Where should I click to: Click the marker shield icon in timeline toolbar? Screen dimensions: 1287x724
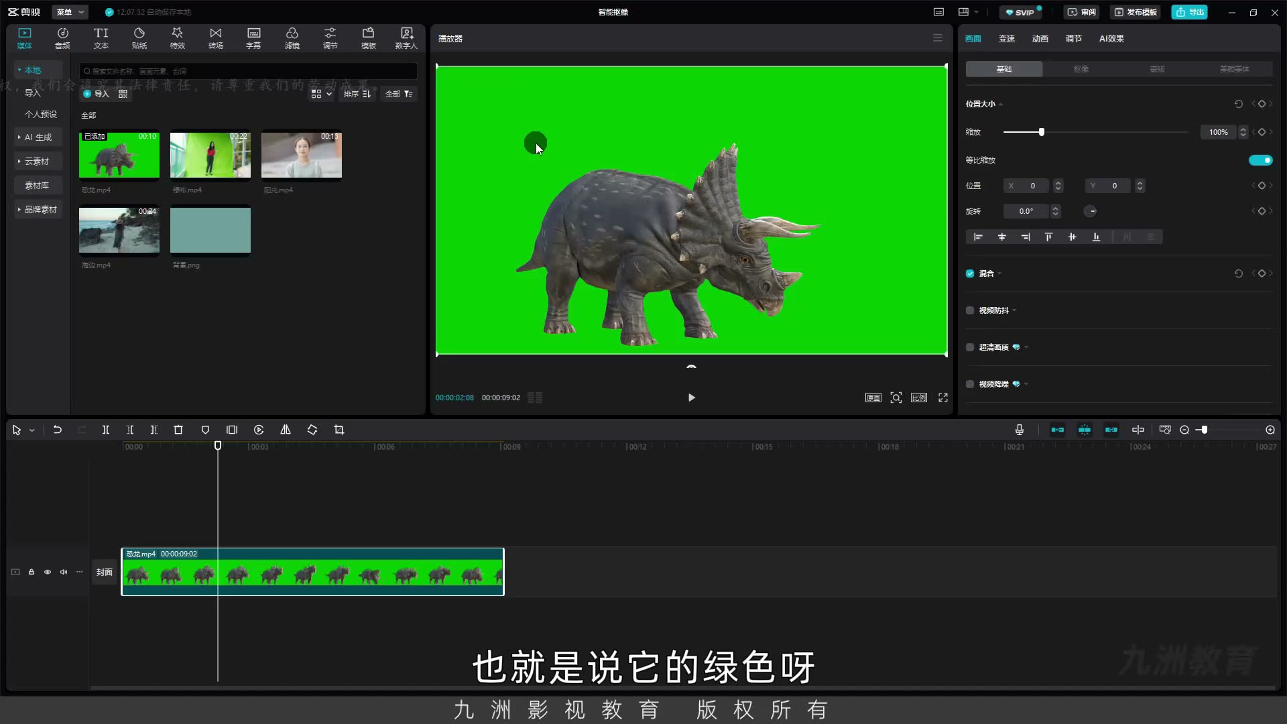[205, 430]
